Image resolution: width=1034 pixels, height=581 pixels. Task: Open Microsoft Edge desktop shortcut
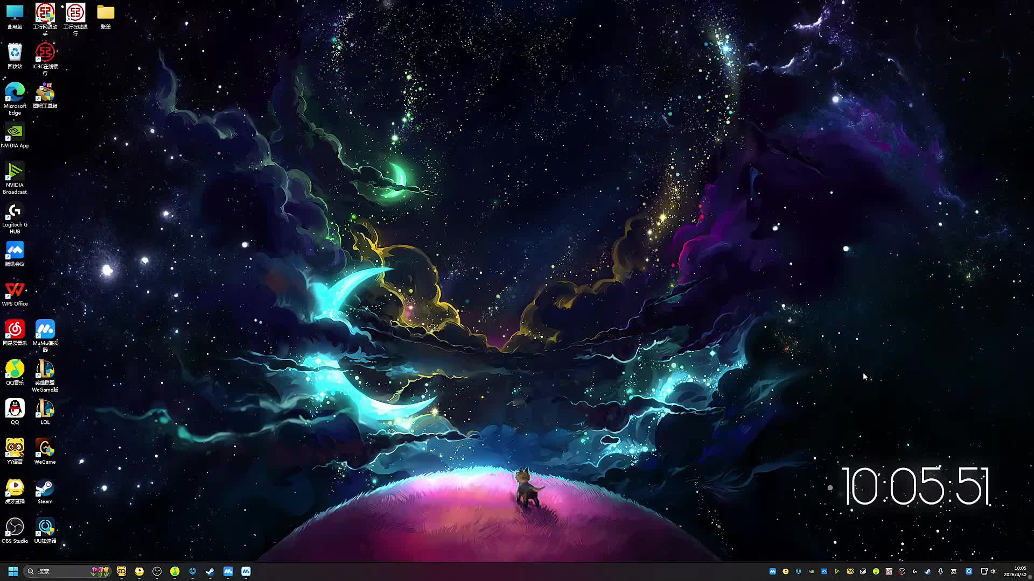[x=15, y=93]
